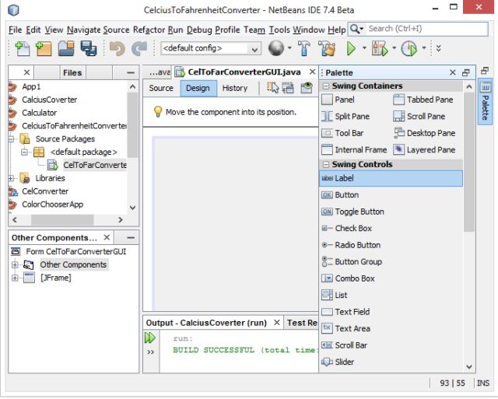Viewport: 498px width, 399px height.
Task: Select the Scroll Pane palette item
Action: click(x=419, y=117)
